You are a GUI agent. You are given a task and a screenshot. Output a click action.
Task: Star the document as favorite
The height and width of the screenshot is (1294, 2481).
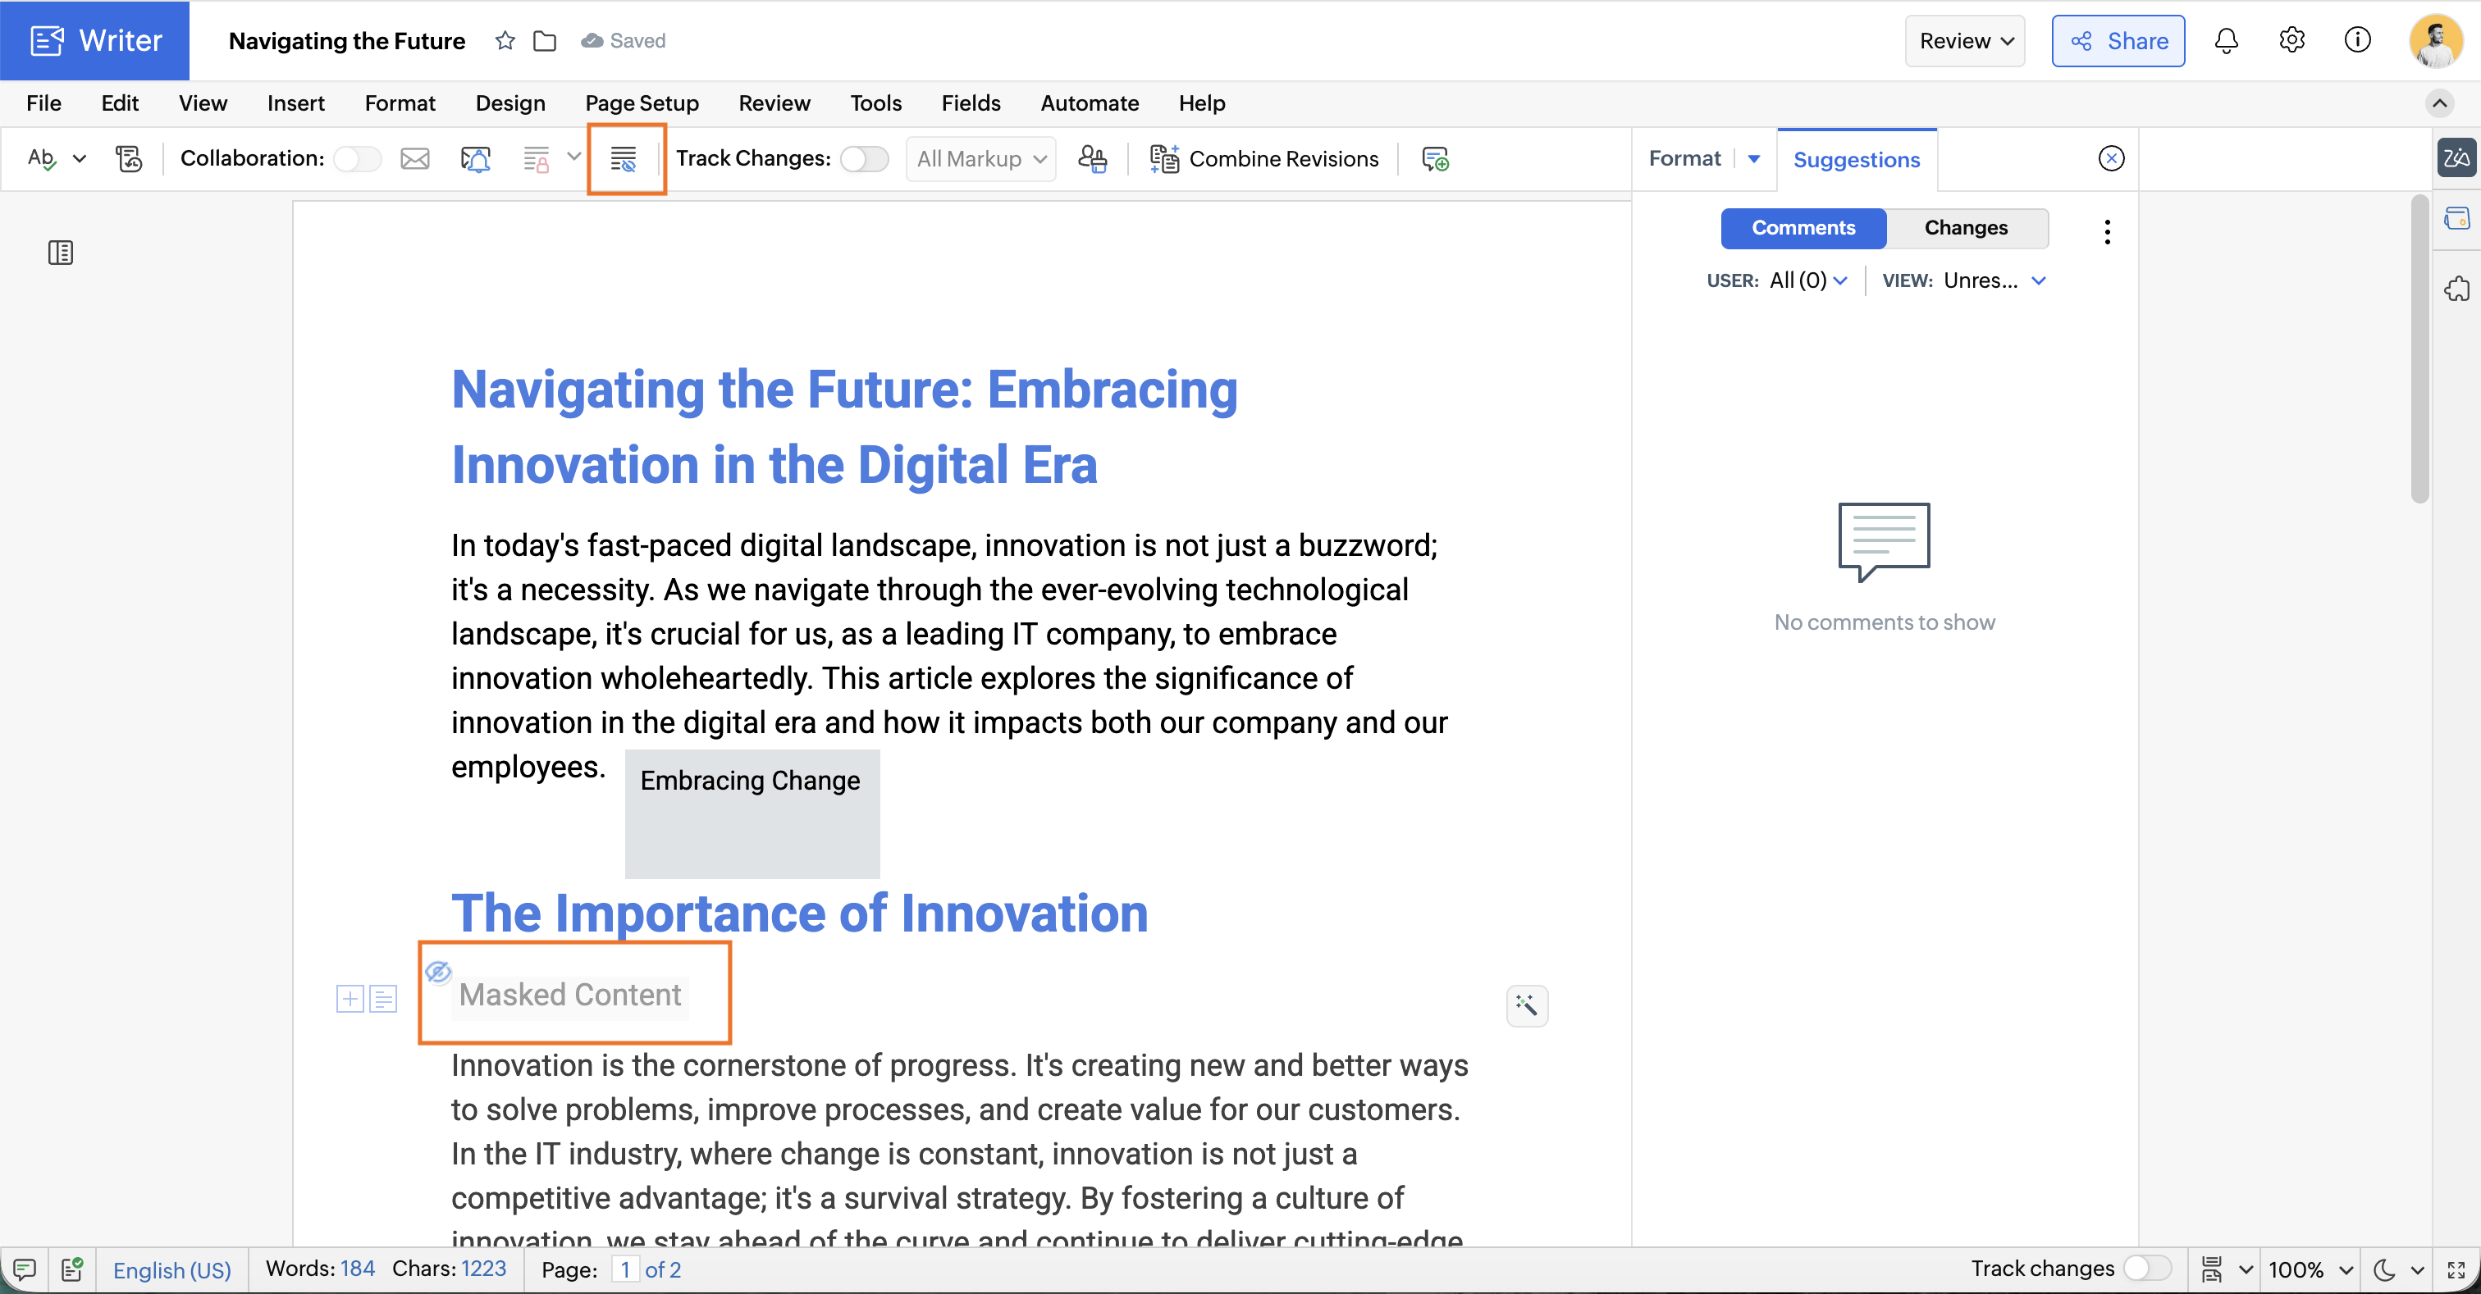coord(505,40)
